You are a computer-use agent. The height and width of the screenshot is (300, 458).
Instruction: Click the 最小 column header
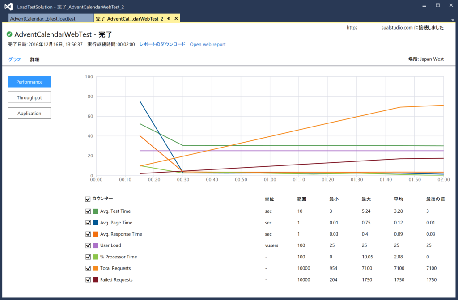click(334, 199)
